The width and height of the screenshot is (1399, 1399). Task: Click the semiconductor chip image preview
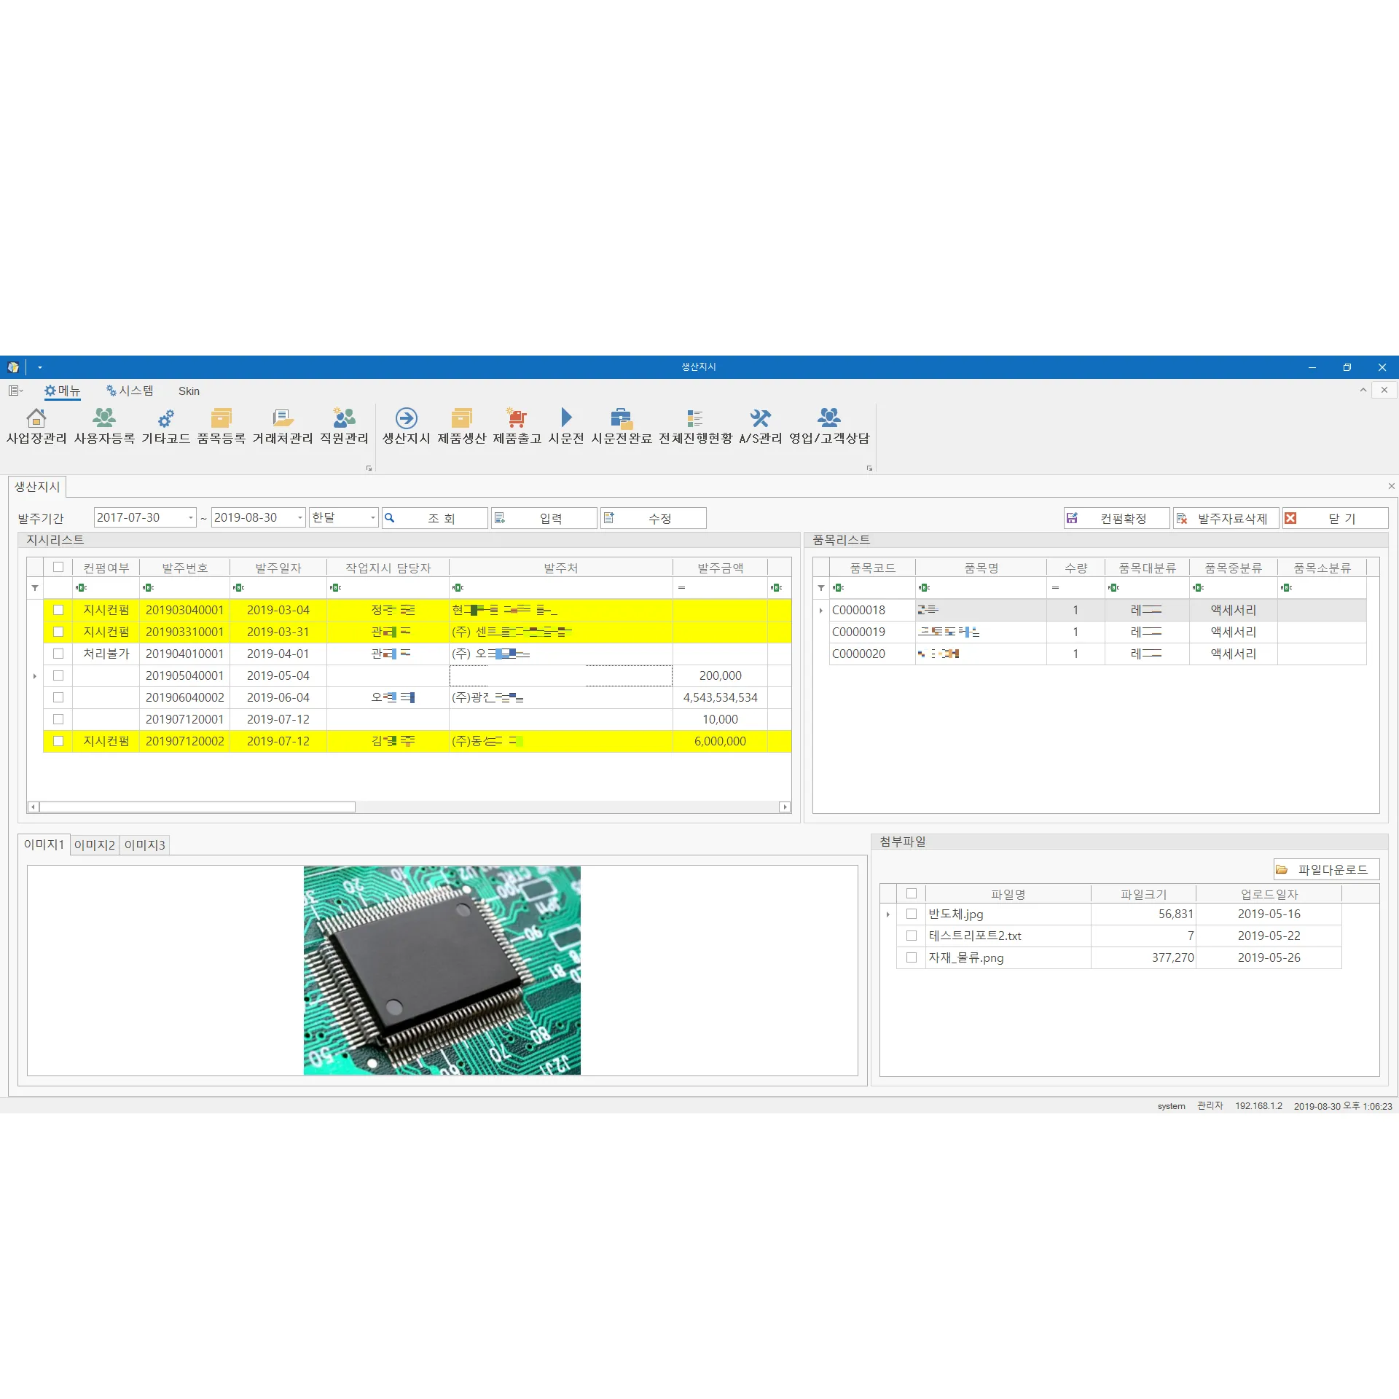442,970
